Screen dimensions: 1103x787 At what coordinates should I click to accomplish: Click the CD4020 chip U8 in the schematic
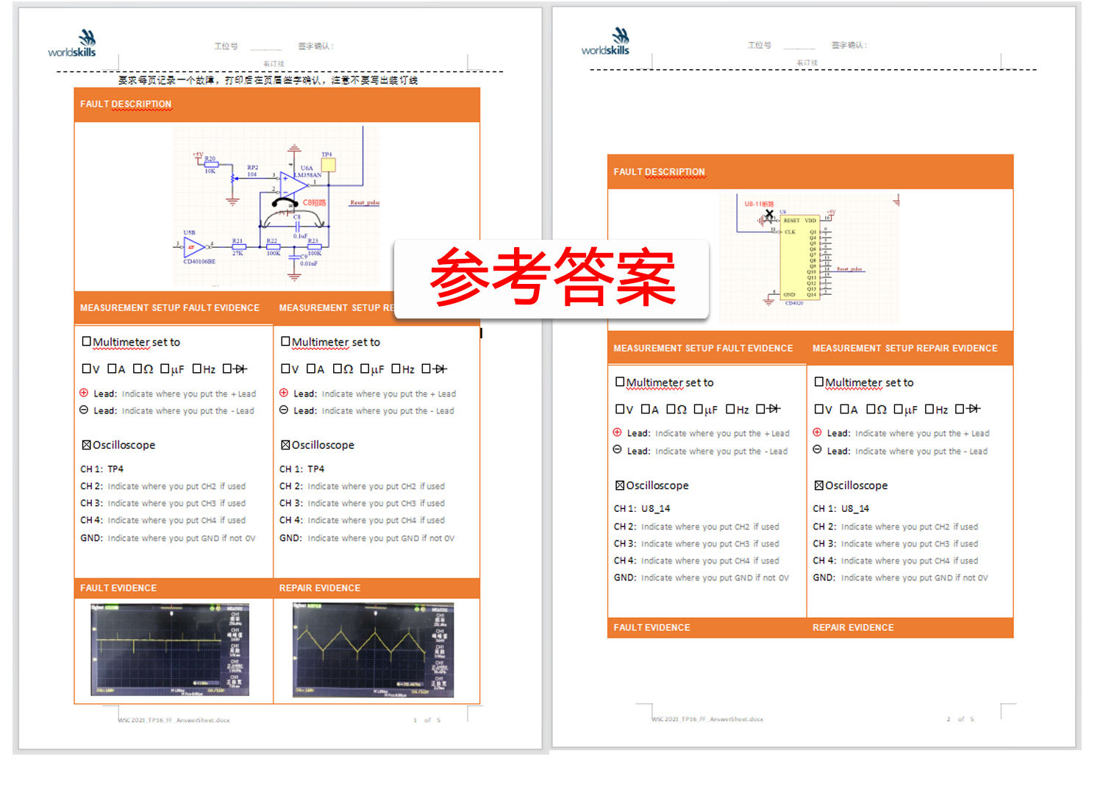(800, 256)
